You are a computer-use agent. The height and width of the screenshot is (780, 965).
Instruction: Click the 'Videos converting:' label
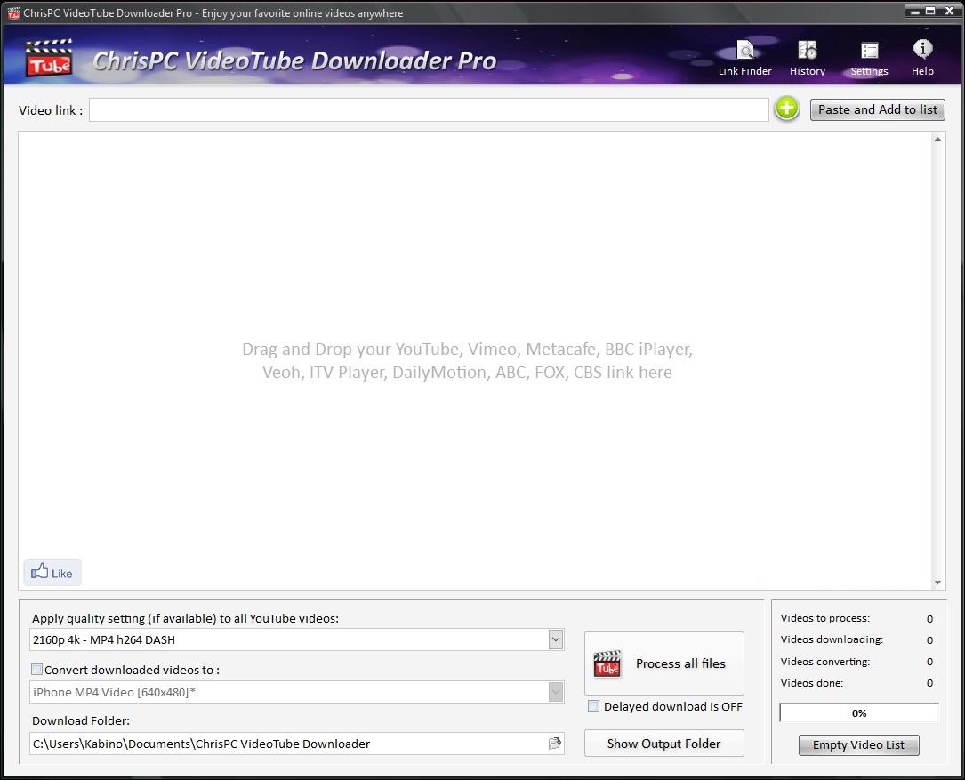tap(824, 661)
